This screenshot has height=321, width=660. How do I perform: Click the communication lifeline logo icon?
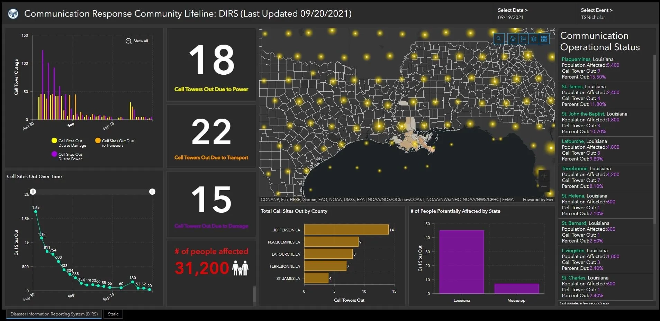pyautogui.click(x=12, y=13)
